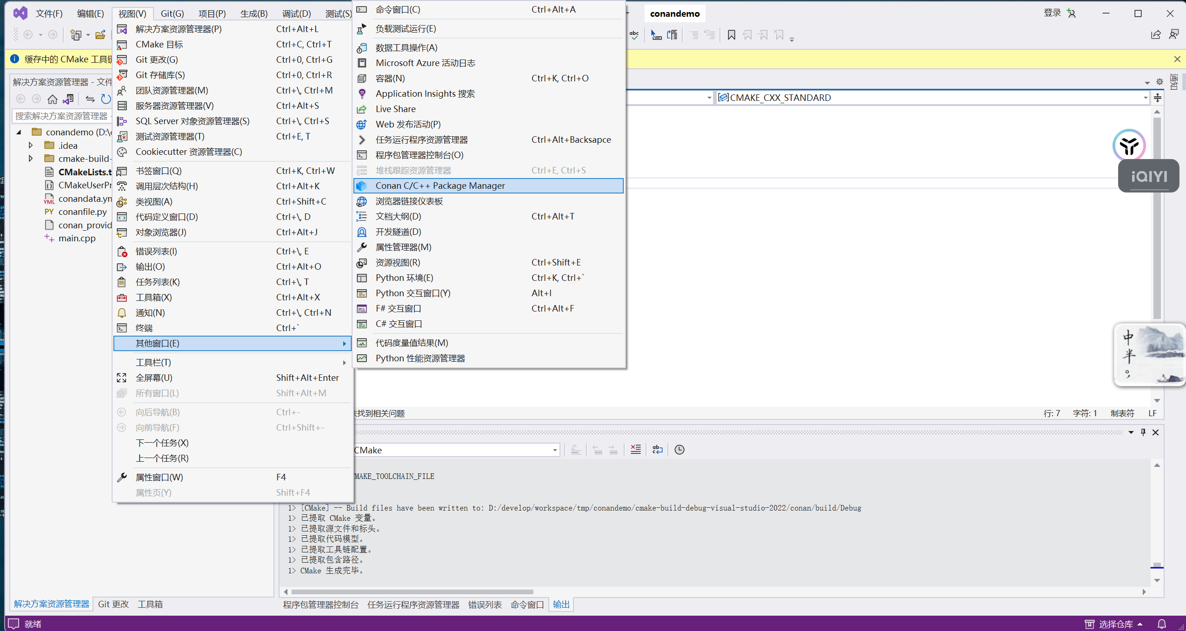Open Conan C/C++ Package Manager window
Screen dimensions: 1186x631
(x=488, y=186)
